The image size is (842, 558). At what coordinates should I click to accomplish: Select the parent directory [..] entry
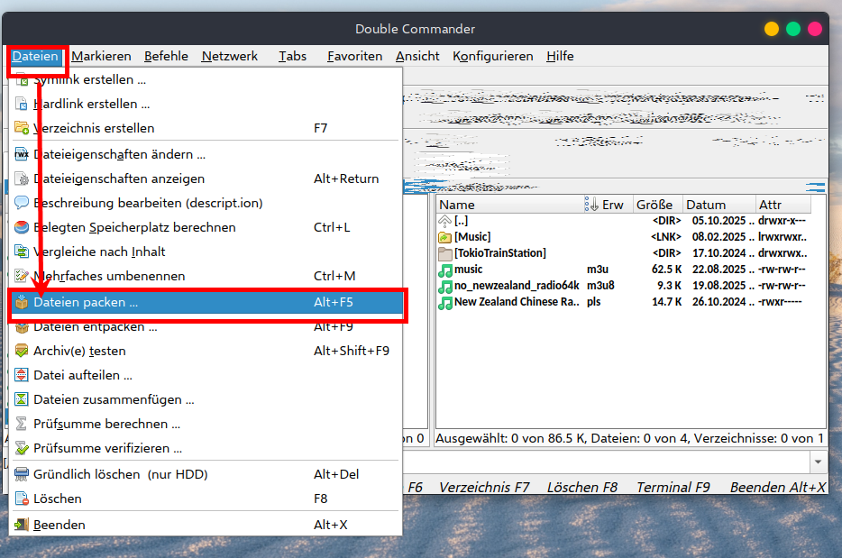click(461, 221)
